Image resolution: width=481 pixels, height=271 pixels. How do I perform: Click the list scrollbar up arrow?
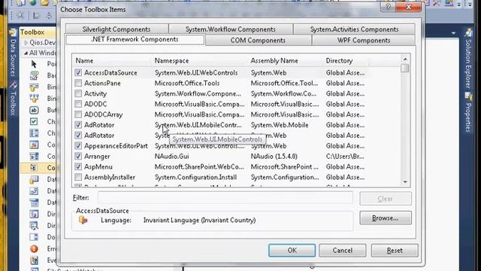[x=405, y=59]
